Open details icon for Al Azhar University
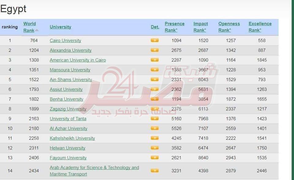294x180 pixels. click(x=155, y=129)
